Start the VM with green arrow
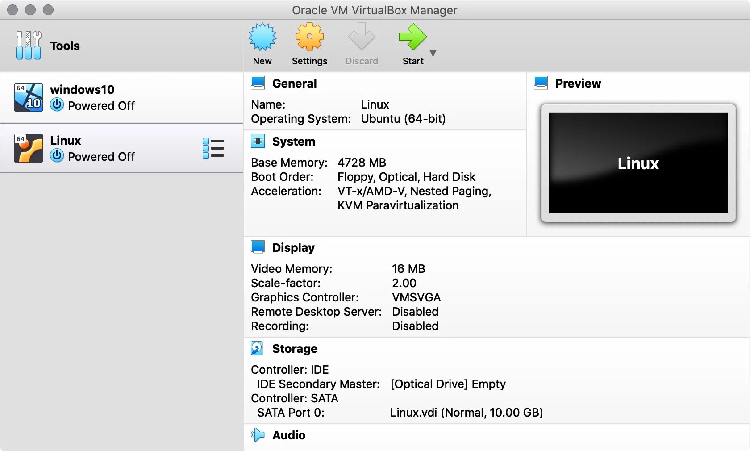The image size is (750, 451). 413,37
